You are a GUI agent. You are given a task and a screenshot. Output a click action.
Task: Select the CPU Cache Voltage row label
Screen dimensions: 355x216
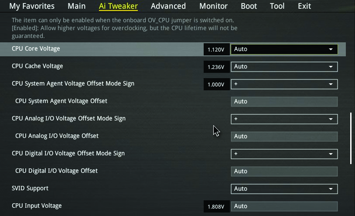tap(38, 66)
